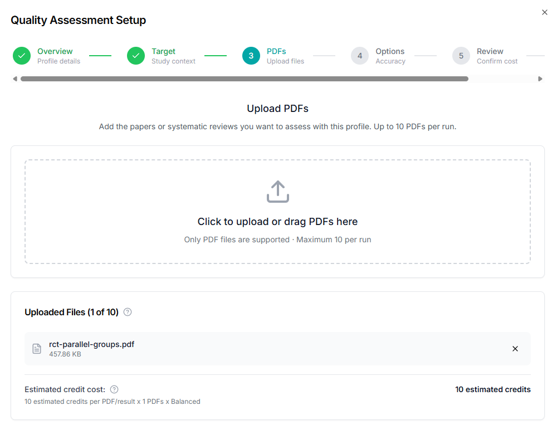Click 'Click to upload or drag PDFs here'

pos(277,221)
